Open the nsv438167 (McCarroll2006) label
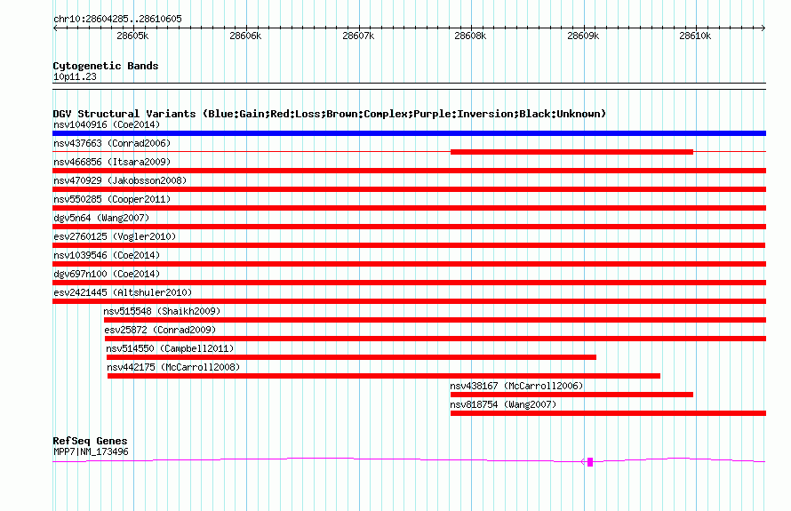Viewport: 791px width, 511px height. pos(516,386)
